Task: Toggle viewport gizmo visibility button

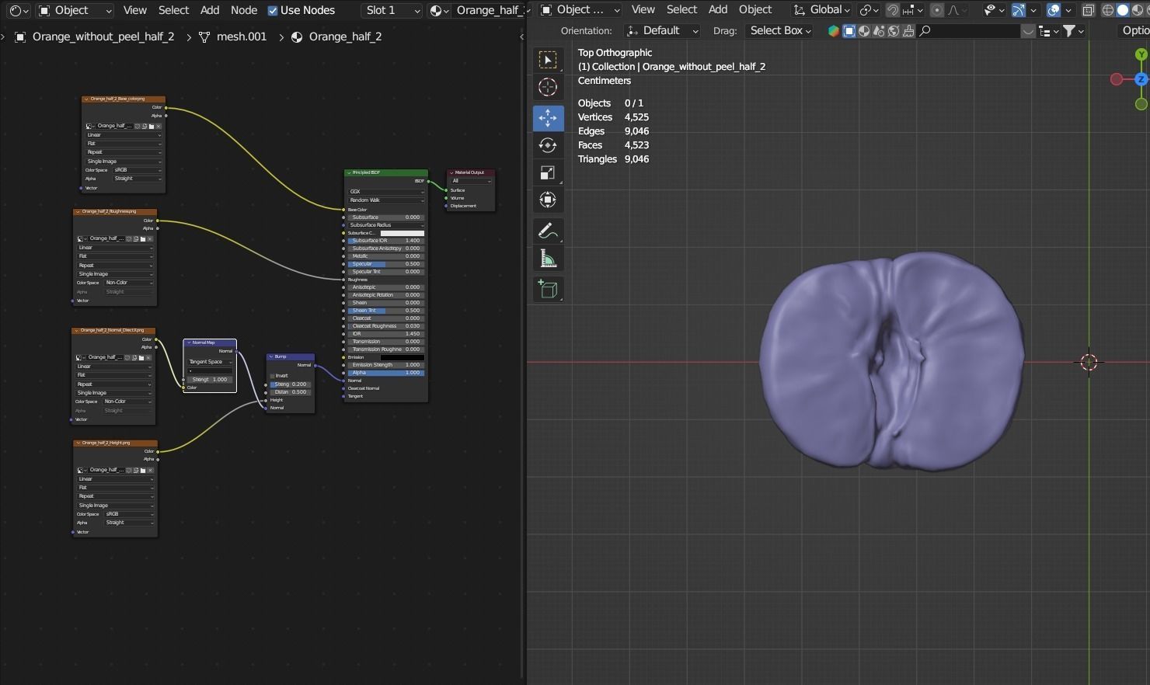Action: coord(1018,10)
